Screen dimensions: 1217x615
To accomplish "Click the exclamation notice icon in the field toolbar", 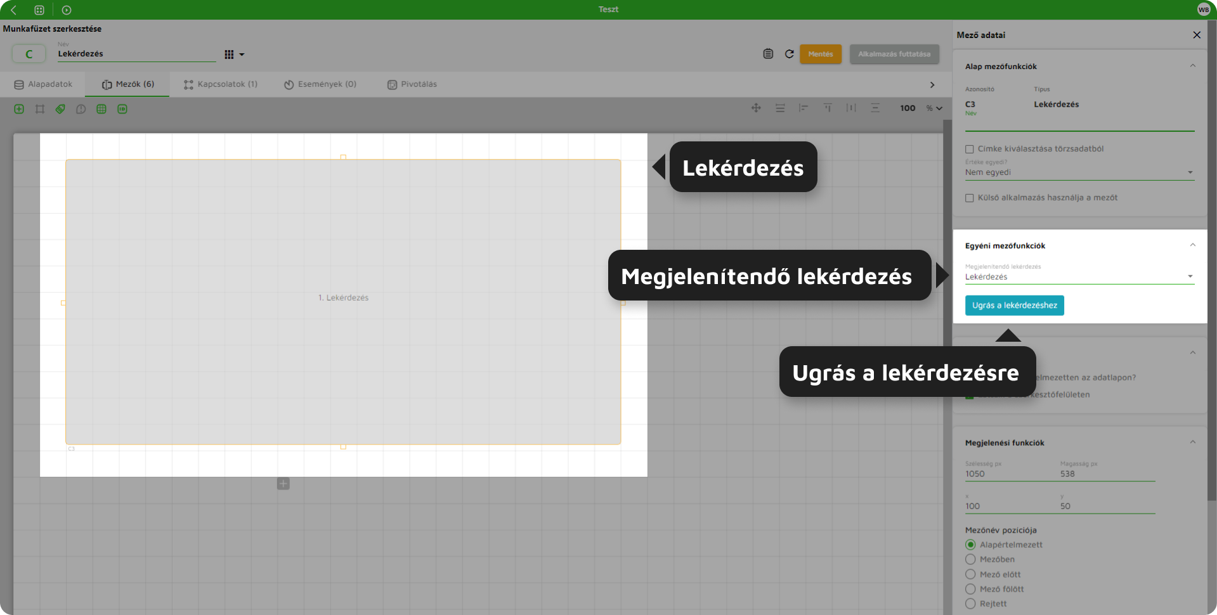I will [x=81, y=109].
